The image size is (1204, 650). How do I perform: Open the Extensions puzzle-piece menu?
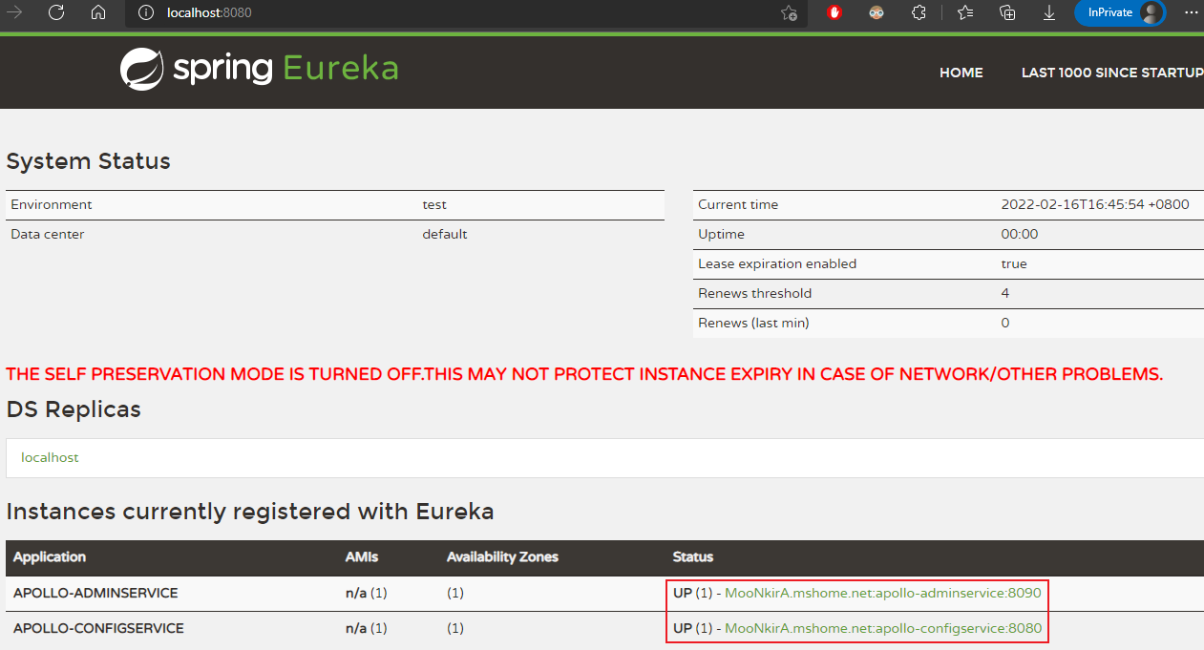point(919,13)
